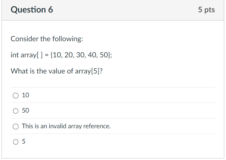
Task: Select the radio button for answer 10
Action: [16, 95]
